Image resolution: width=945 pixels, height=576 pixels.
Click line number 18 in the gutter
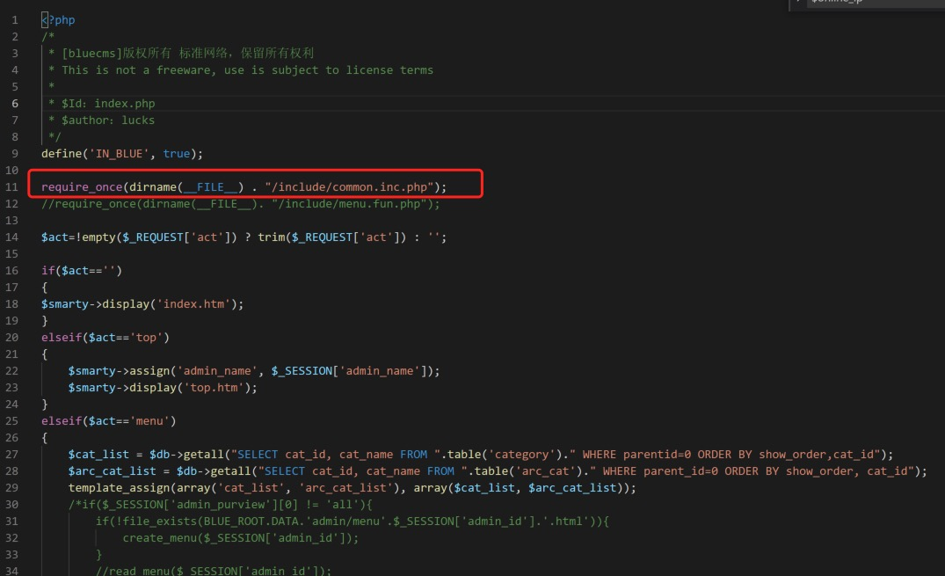click(12, 304)
